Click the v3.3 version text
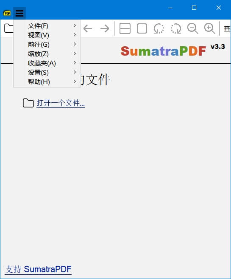The image size is (231, 279). tap(218, 47)
